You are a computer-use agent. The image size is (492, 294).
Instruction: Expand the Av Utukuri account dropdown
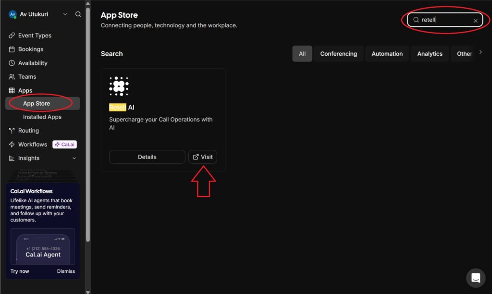coord(65,14)
